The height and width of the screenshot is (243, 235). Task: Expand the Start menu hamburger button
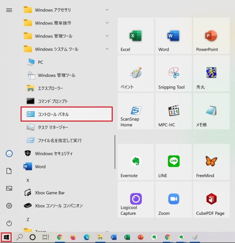[9, 10]
